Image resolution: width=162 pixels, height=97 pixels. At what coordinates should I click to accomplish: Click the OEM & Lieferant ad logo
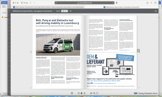tap(96, 59)
